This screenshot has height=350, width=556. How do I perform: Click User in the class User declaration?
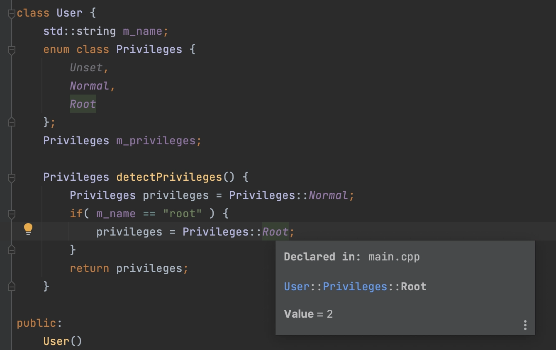(69, 13)
